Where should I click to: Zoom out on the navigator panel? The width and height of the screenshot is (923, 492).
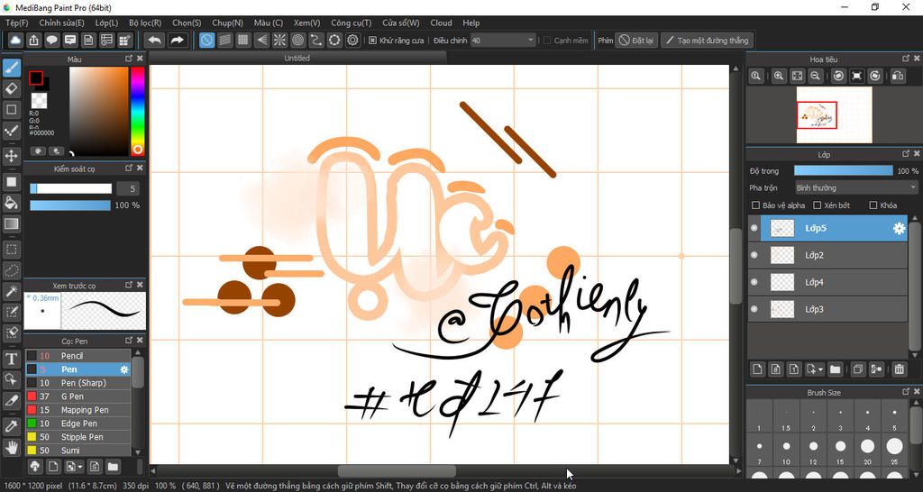click(x=815, y=76)
